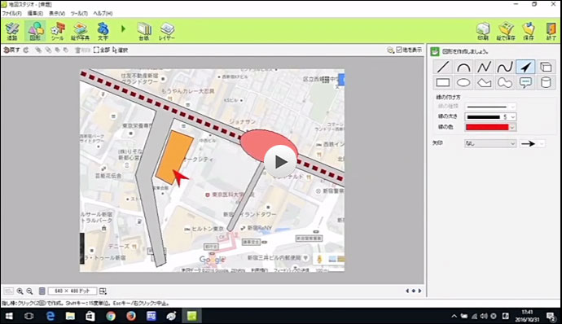Click the play button on the map
The image size is (562, 324).
pyautogui.click(x=280, y=162)
